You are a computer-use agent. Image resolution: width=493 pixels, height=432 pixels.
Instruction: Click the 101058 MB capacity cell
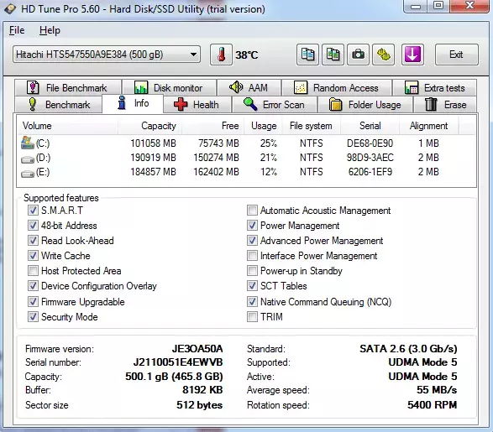(153, 143)
